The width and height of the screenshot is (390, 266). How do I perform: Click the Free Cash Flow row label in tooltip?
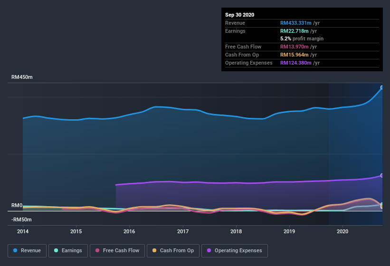(243, 47)
